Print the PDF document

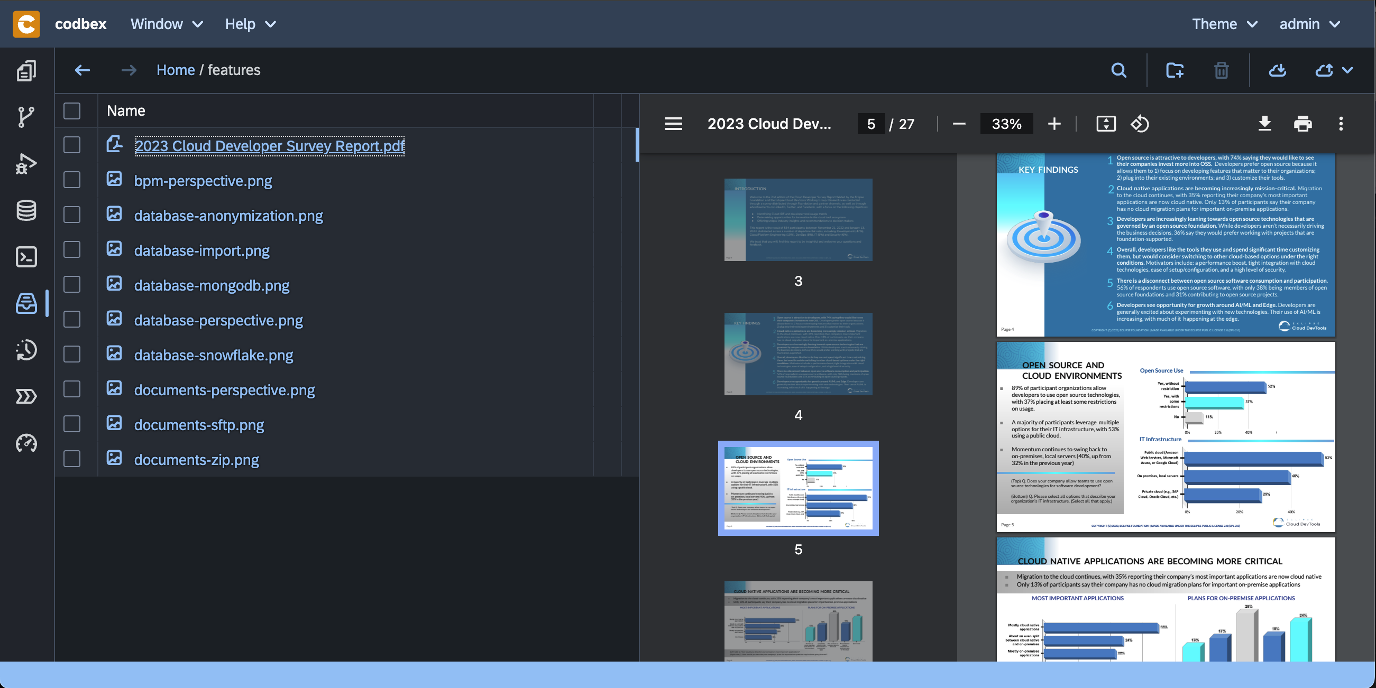pos(1303,124)
